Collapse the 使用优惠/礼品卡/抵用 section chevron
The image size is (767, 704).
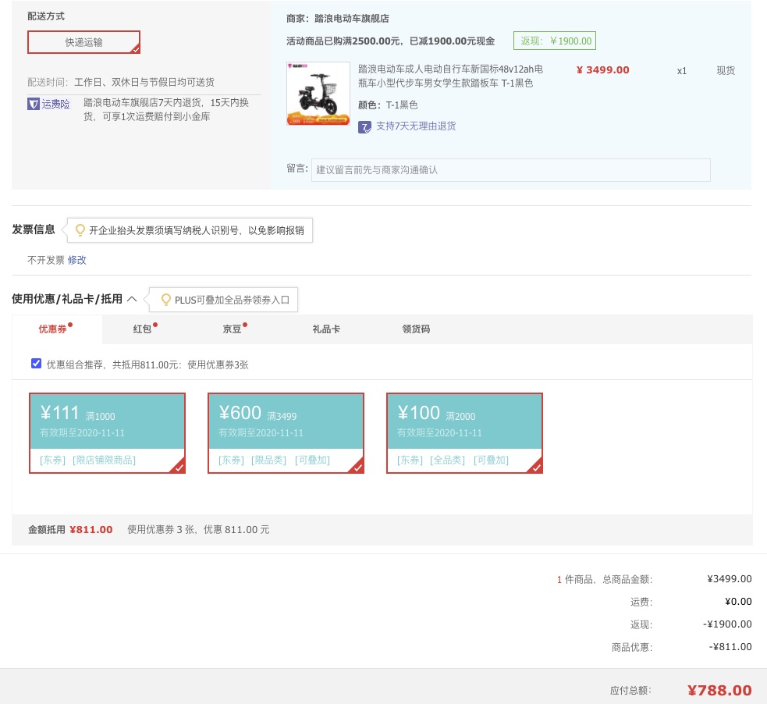(x=132, y=298)
